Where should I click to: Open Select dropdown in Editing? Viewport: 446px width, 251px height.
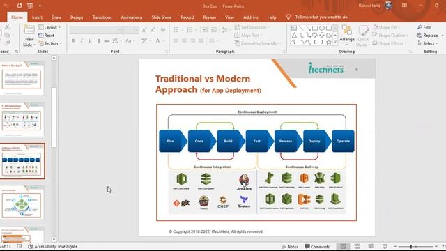coord(427,43)
